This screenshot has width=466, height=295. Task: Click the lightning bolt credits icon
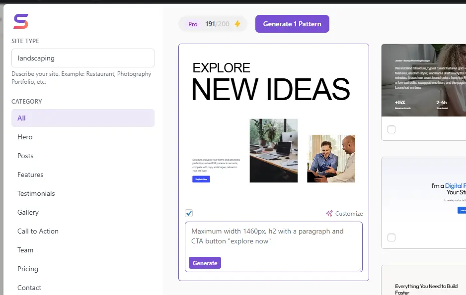click(x=237, y=24)
